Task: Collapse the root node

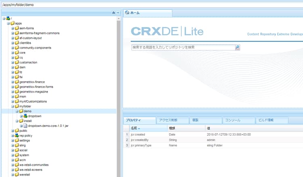Action: pos(4,19)
